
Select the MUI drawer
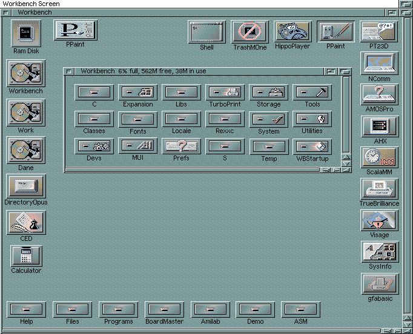137,146
